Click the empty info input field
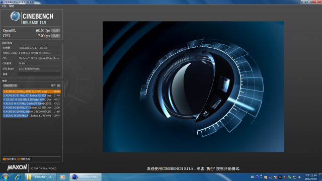This screenshot has width=322, height=181. pos(39,74)
